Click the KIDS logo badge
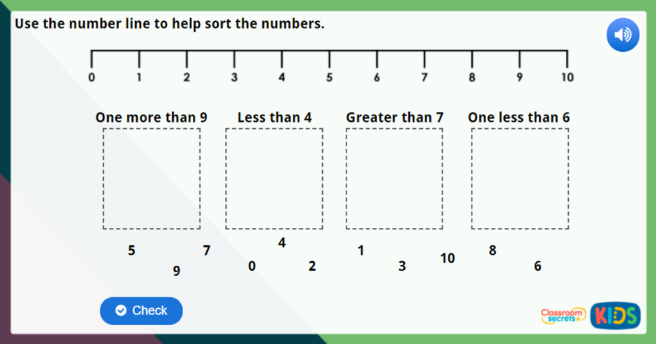 [x=615, y=315]
